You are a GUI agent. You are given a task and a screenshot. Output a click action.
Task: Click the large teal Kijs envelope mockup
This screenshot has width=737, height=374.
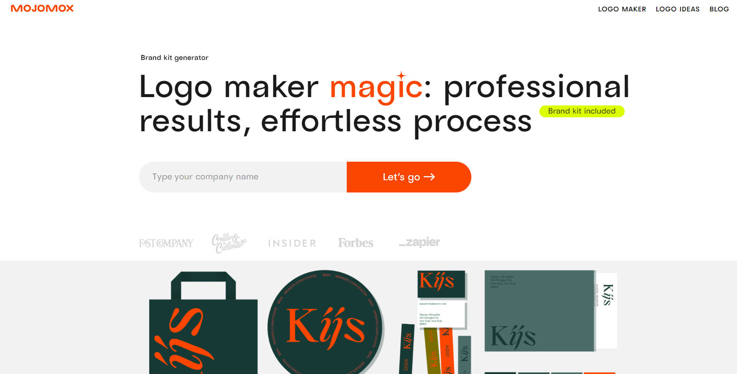tap(540, 311)
